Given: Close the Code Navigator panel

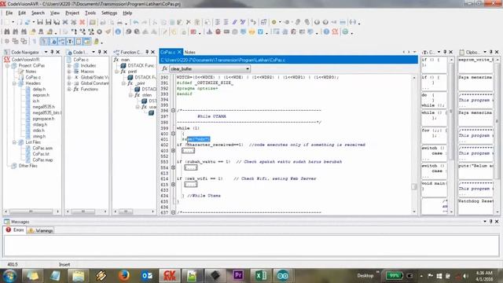Looking at the screenshot, I should point(57,52).
